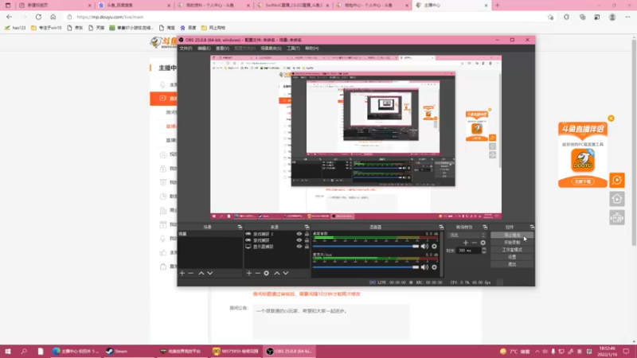The height and width of the screenshot is (358, 637).
Task: Lock the 游戏捕获 source
Action: [x=307, y=240]
